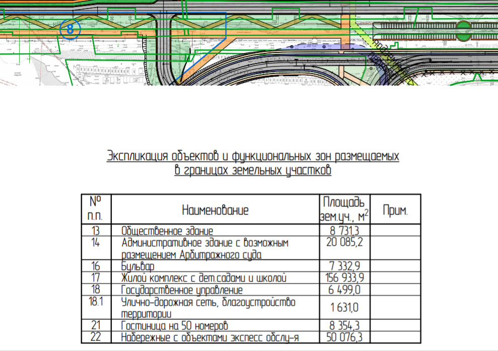Click 'Гостиница на 50 номеров' entry
The height and width of the screenshot is (351, 498).
pos(174,325)
